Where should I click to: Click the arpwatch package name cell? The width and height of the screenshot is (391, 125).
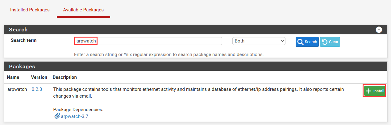(x=17, y=89)
